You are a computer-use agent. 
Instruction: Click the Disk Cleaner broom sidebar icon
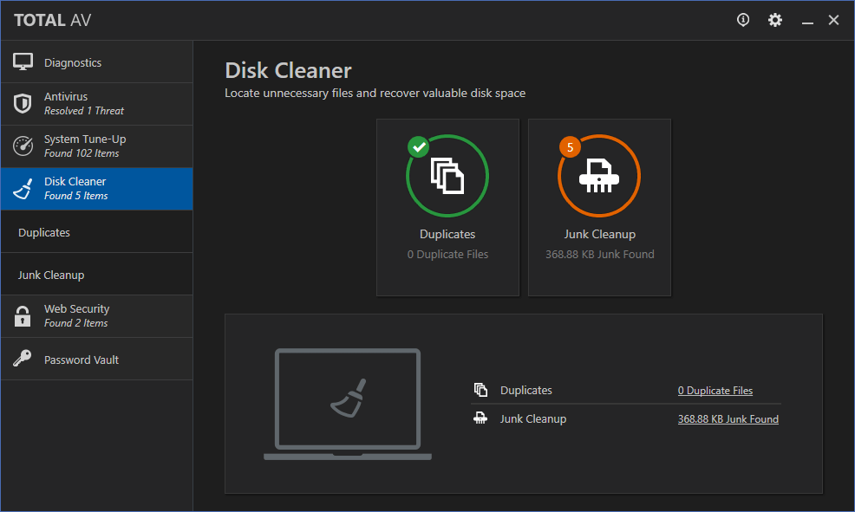click(x=23, y=189)
